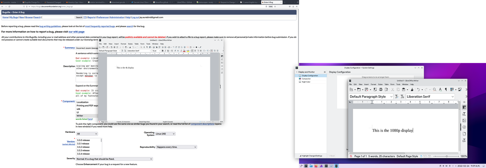Click the Log out link in Bugzilla
This screenshot has width=486, height=168.
(x=135, y=17)
